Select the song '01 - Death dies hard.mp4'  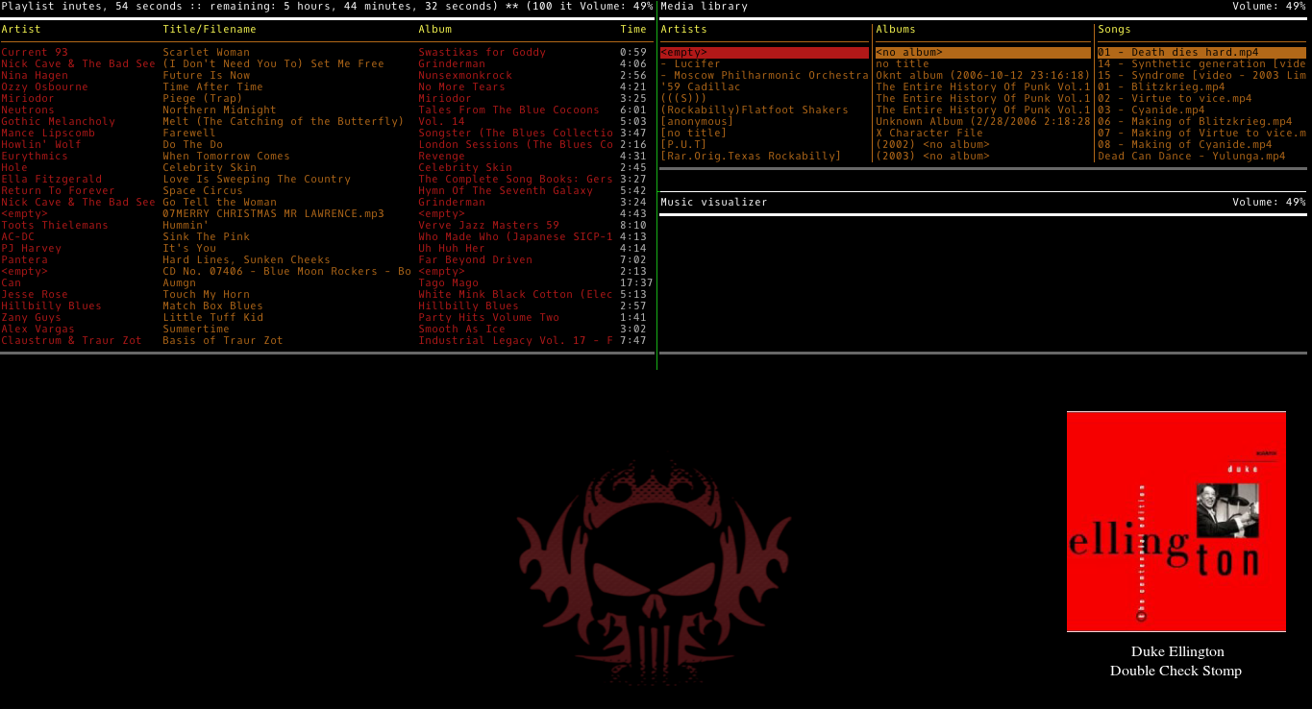(x=1202, y=53)
